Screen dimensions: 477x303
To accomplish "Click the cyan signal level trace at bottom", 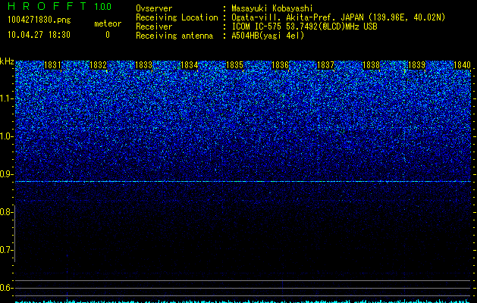I will pyautogui.click(x=242, y=301).
